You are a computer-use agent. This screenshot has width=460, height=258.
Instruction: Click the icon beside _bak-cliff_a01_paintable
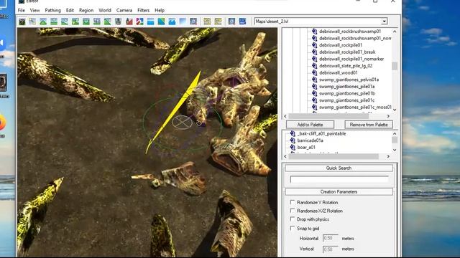point(293,133)
